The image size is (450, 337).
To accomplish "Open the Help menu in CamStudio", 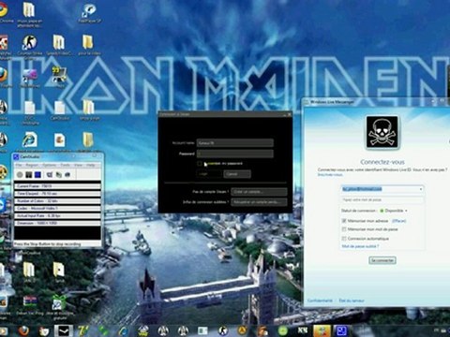I will click(x=91, y=165).
